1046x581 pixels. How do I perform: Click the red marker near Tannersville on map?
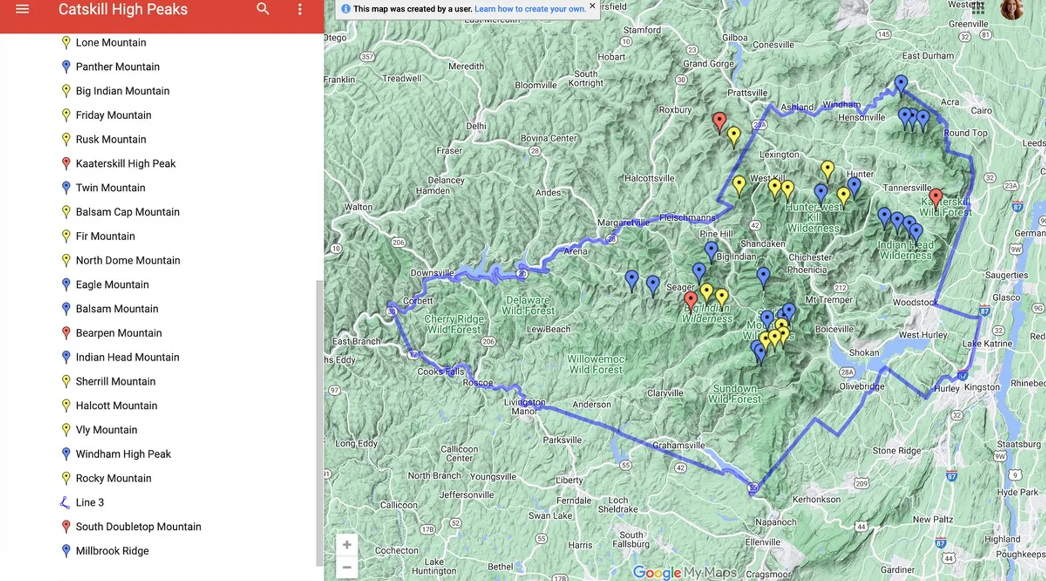(x=935, y=198)
